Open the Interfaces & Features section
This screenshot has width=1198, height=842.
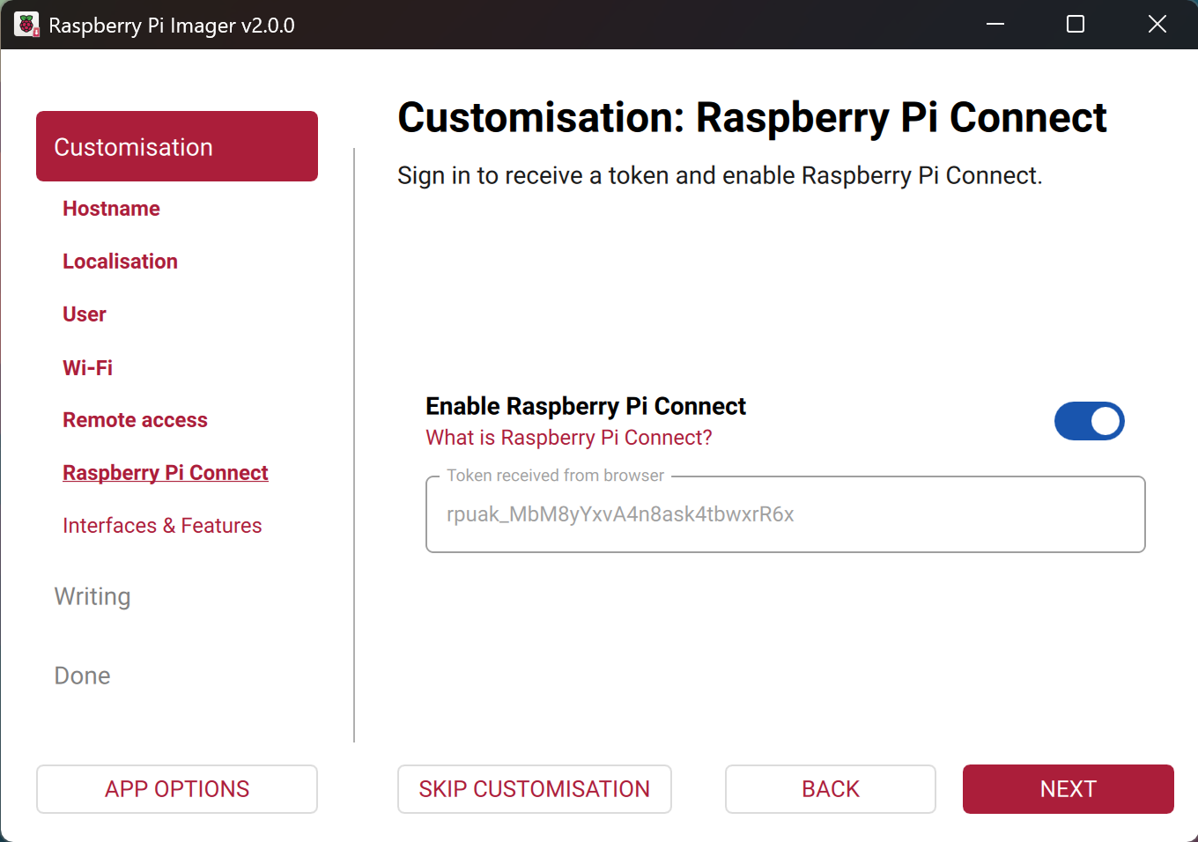162,525
